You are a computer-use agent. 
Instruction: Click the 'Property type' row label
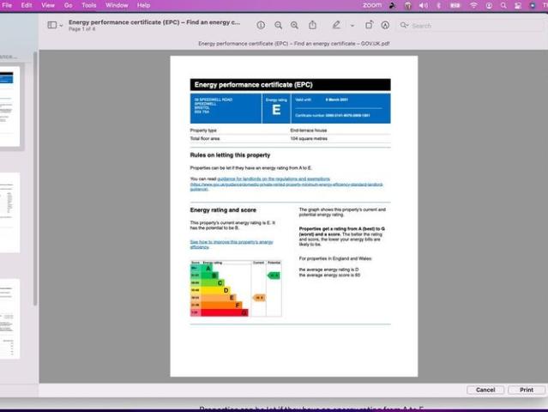click(203, 130)
